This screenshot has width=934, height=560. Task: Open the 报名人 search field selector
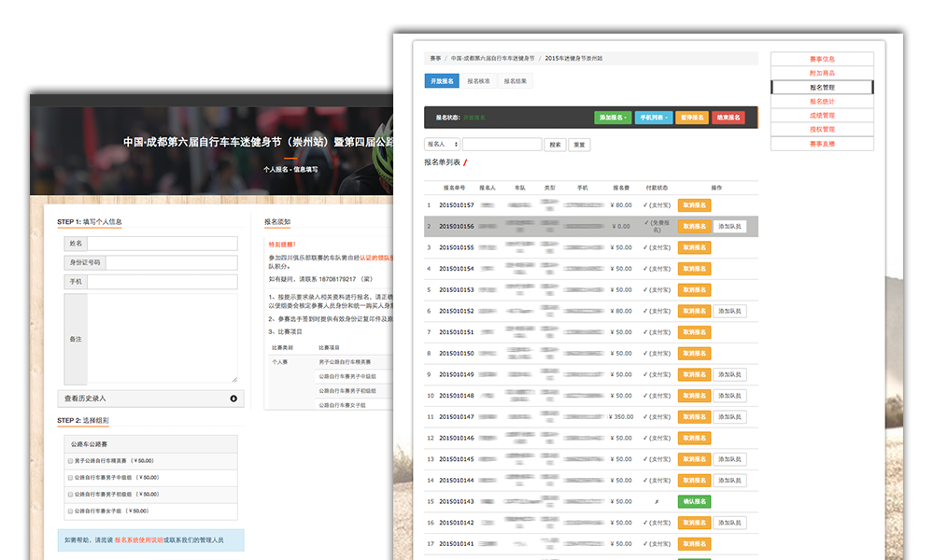point(442,145)
